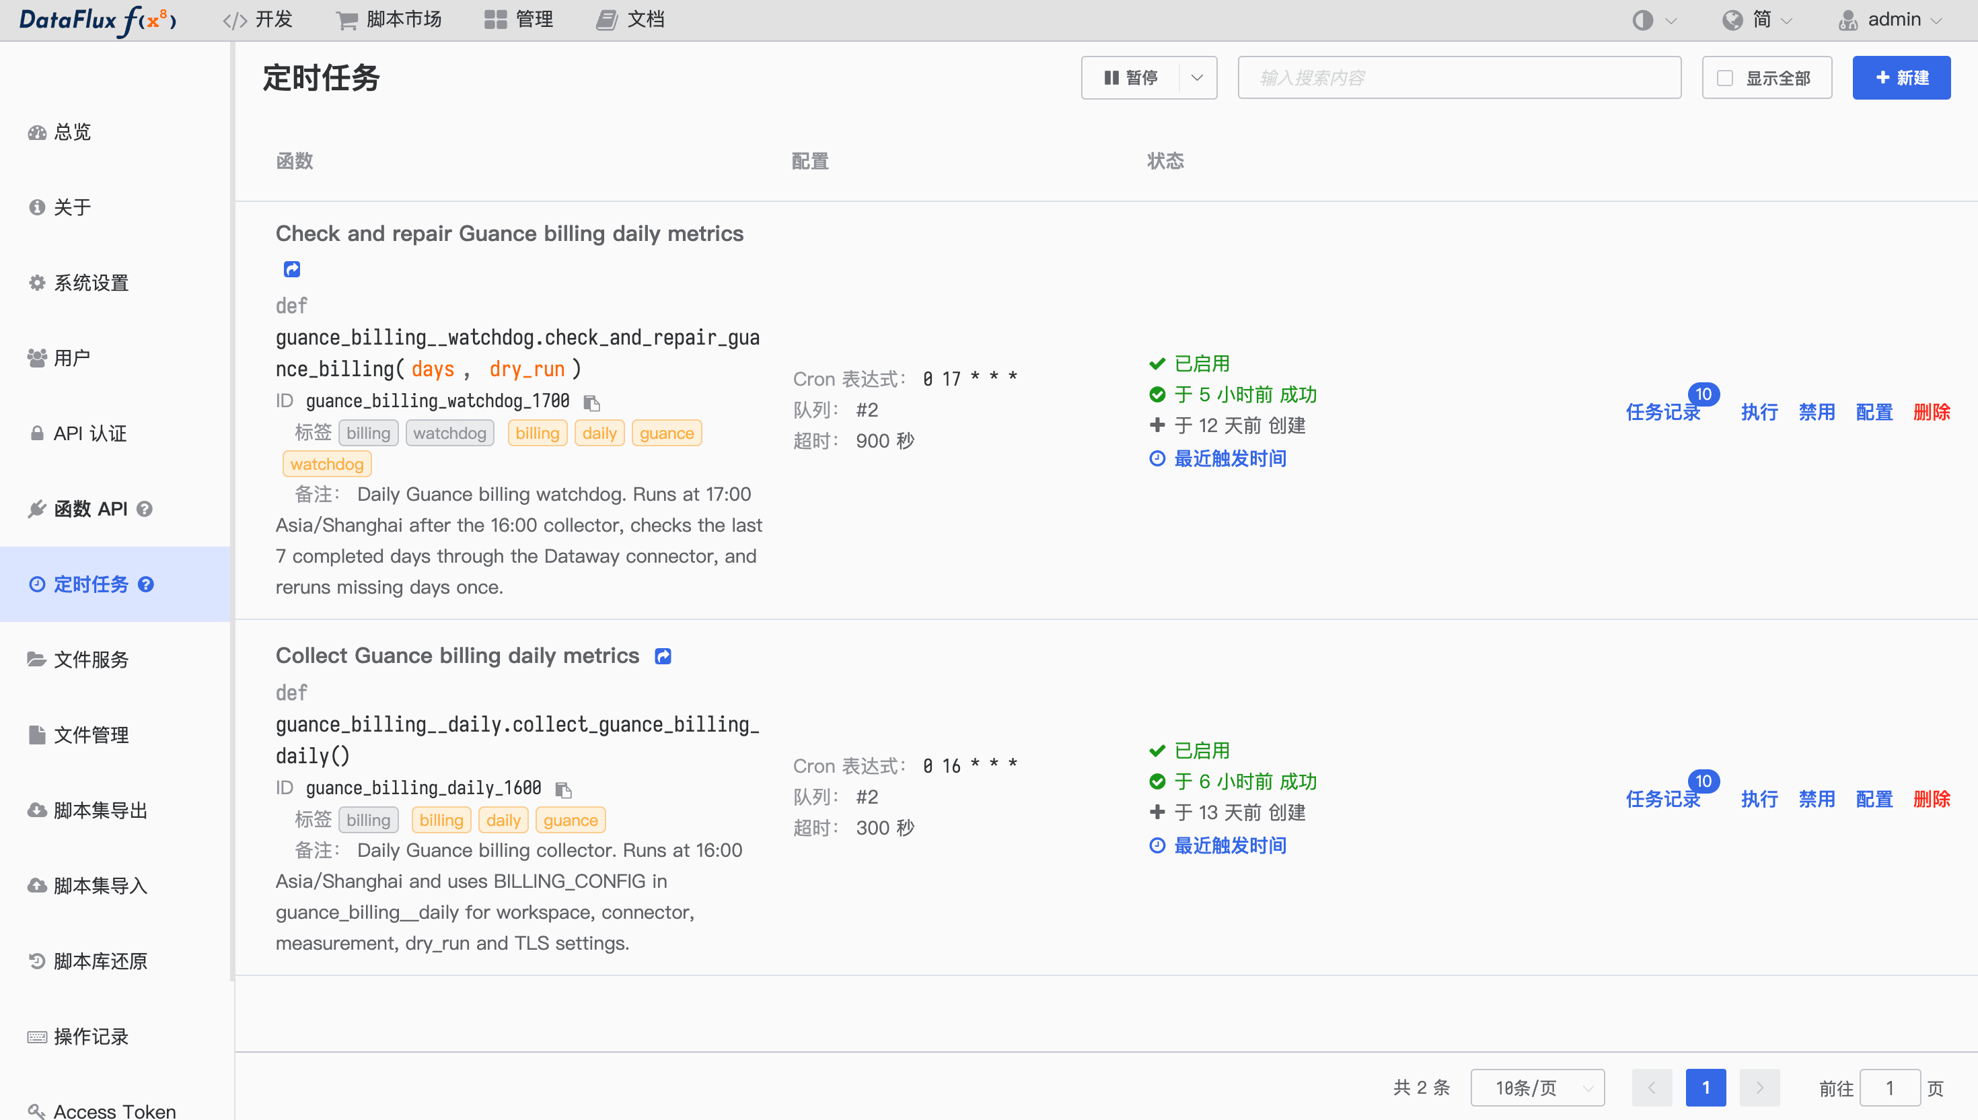Click 任务记录 for Collect Guance billing task
The width and height of the screenshot is (1978, 1120).
tap(1663, 799)
